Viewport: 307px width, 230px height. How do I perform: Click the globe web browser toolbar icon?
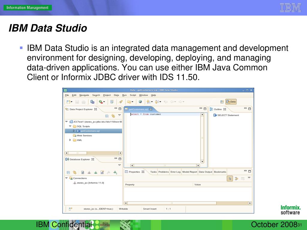(140, 102)
